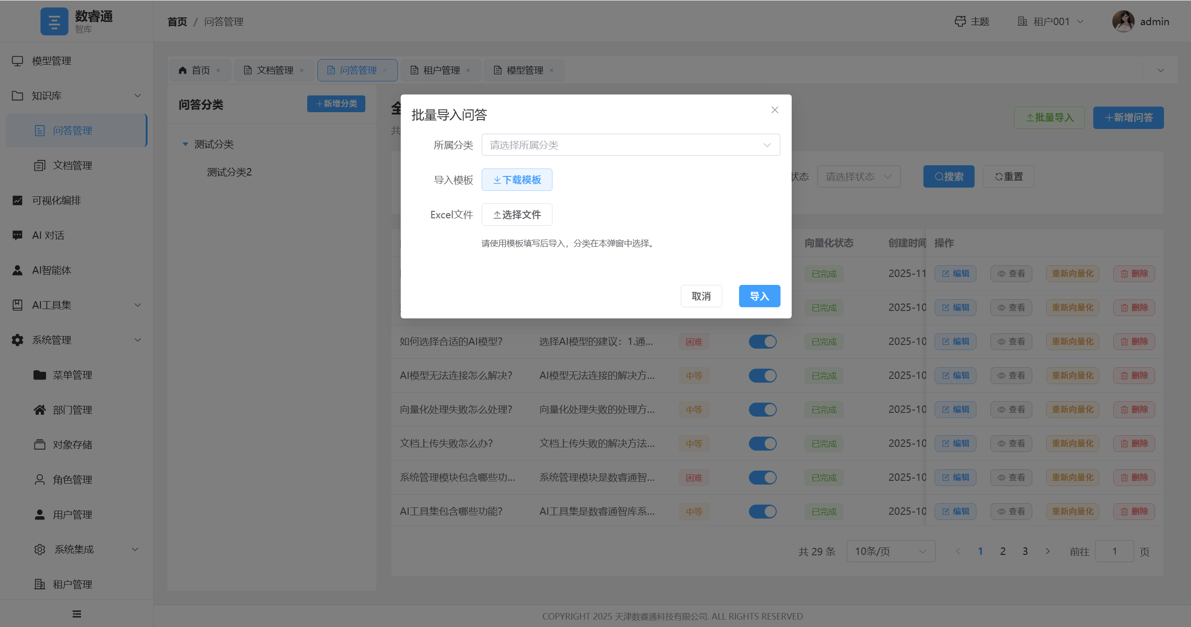Image resolution: width=1191 pixels, height=627 pixels.
Task: Click 取消 in the import dialog
Action: tap(701, 296)
